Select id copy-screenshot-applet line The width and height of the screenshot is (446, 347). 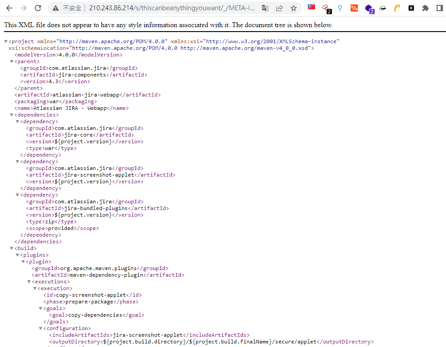pyautogui.click(x=92, y=295)
